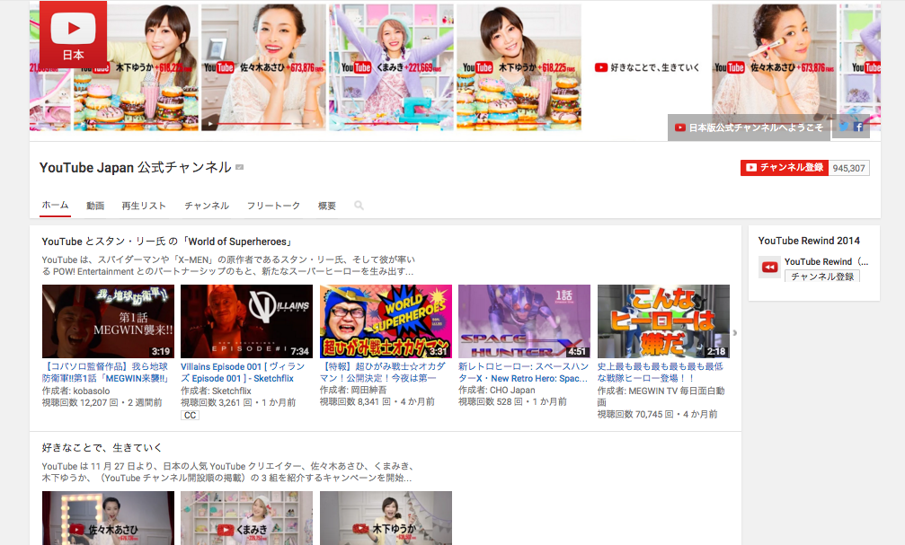Go to the チャンネル tab
Screen dimensions: 905x545
(207, 206)
